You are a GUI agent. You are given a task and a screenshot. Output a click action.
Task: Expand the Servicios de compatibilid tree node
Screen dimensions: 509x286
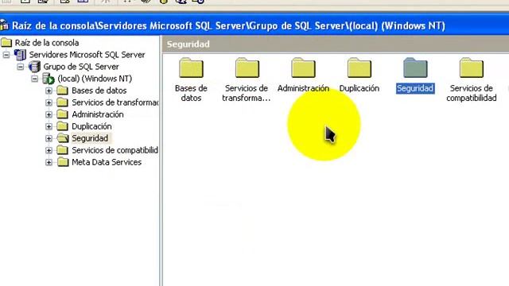[49, 150]
